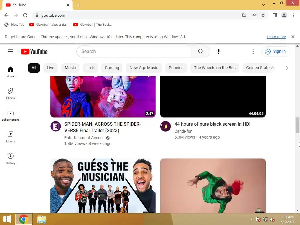Open 'Gumball | The Best...' bookmark

point(93,25)
